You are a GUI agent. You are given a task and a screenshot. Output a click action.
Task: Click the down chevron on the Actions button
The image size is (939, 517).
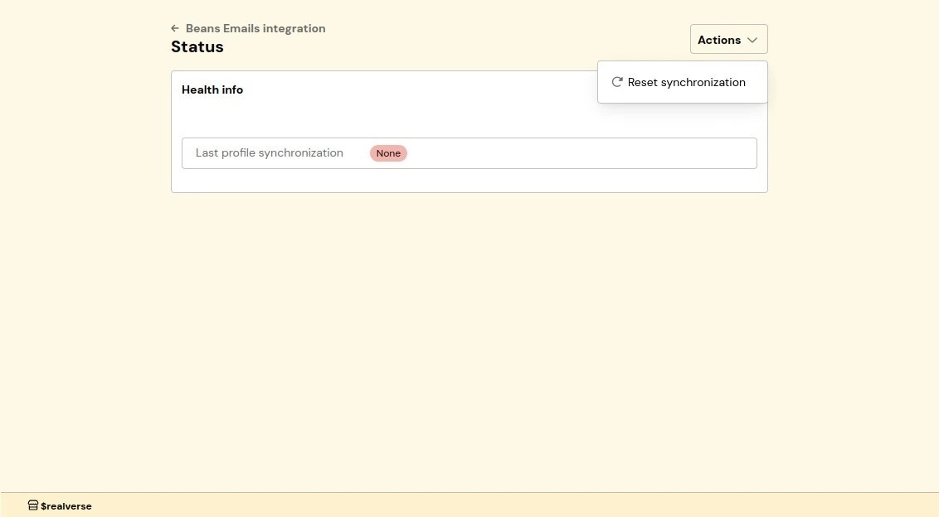(752, 39)
